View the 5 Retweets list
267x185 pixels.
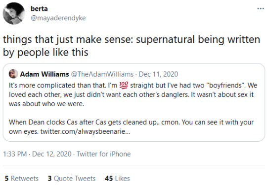[22, 179]
